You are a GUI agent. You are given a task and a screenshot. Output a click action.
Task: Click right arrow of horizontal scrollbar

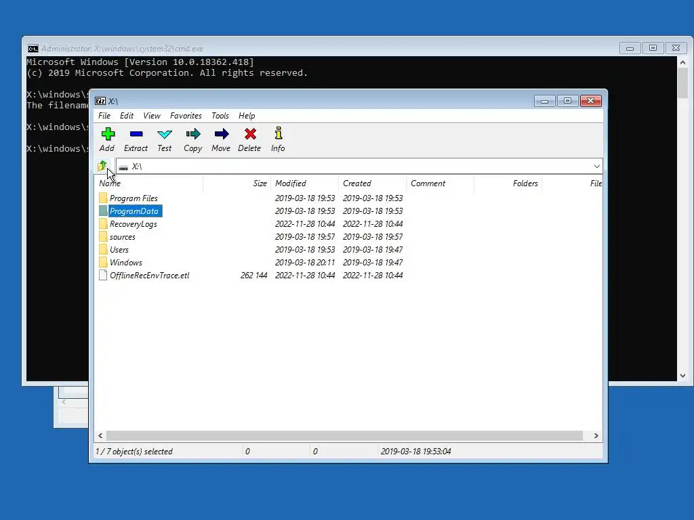click(x=596, y=436)
